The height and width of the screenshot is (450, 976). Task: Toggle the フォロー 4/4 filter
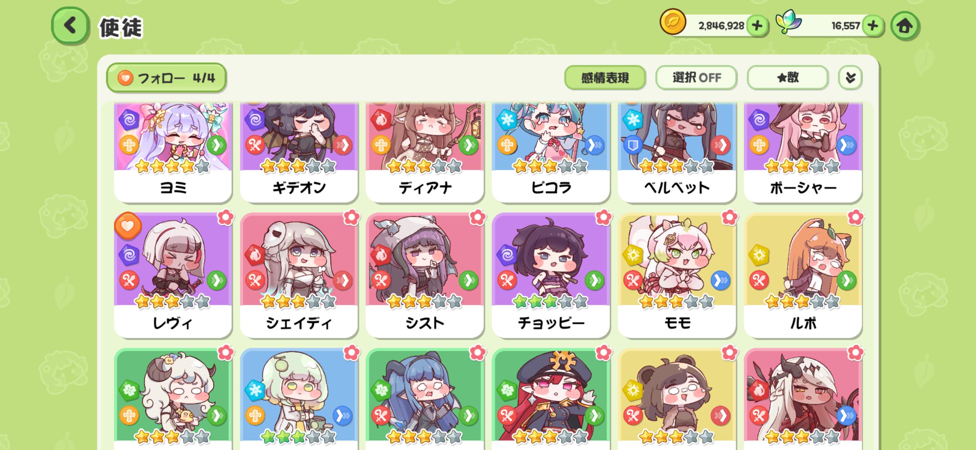click(x=166, y=78)
